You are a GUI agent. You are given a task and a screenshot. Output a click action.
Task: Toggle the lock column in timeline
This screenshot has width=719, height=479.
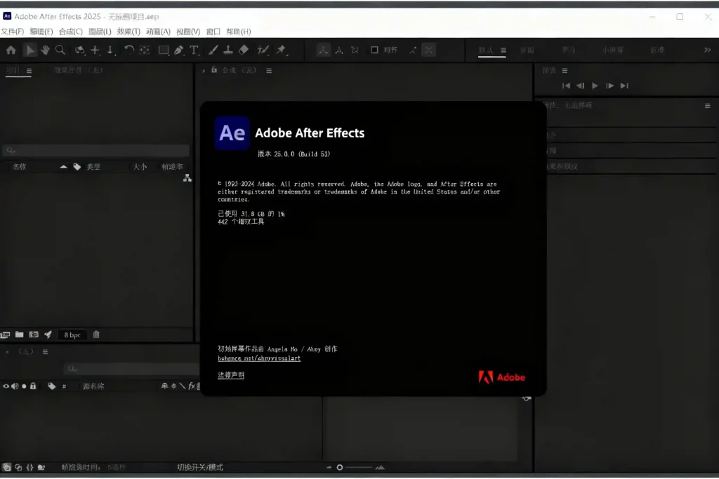coord(33,386)
